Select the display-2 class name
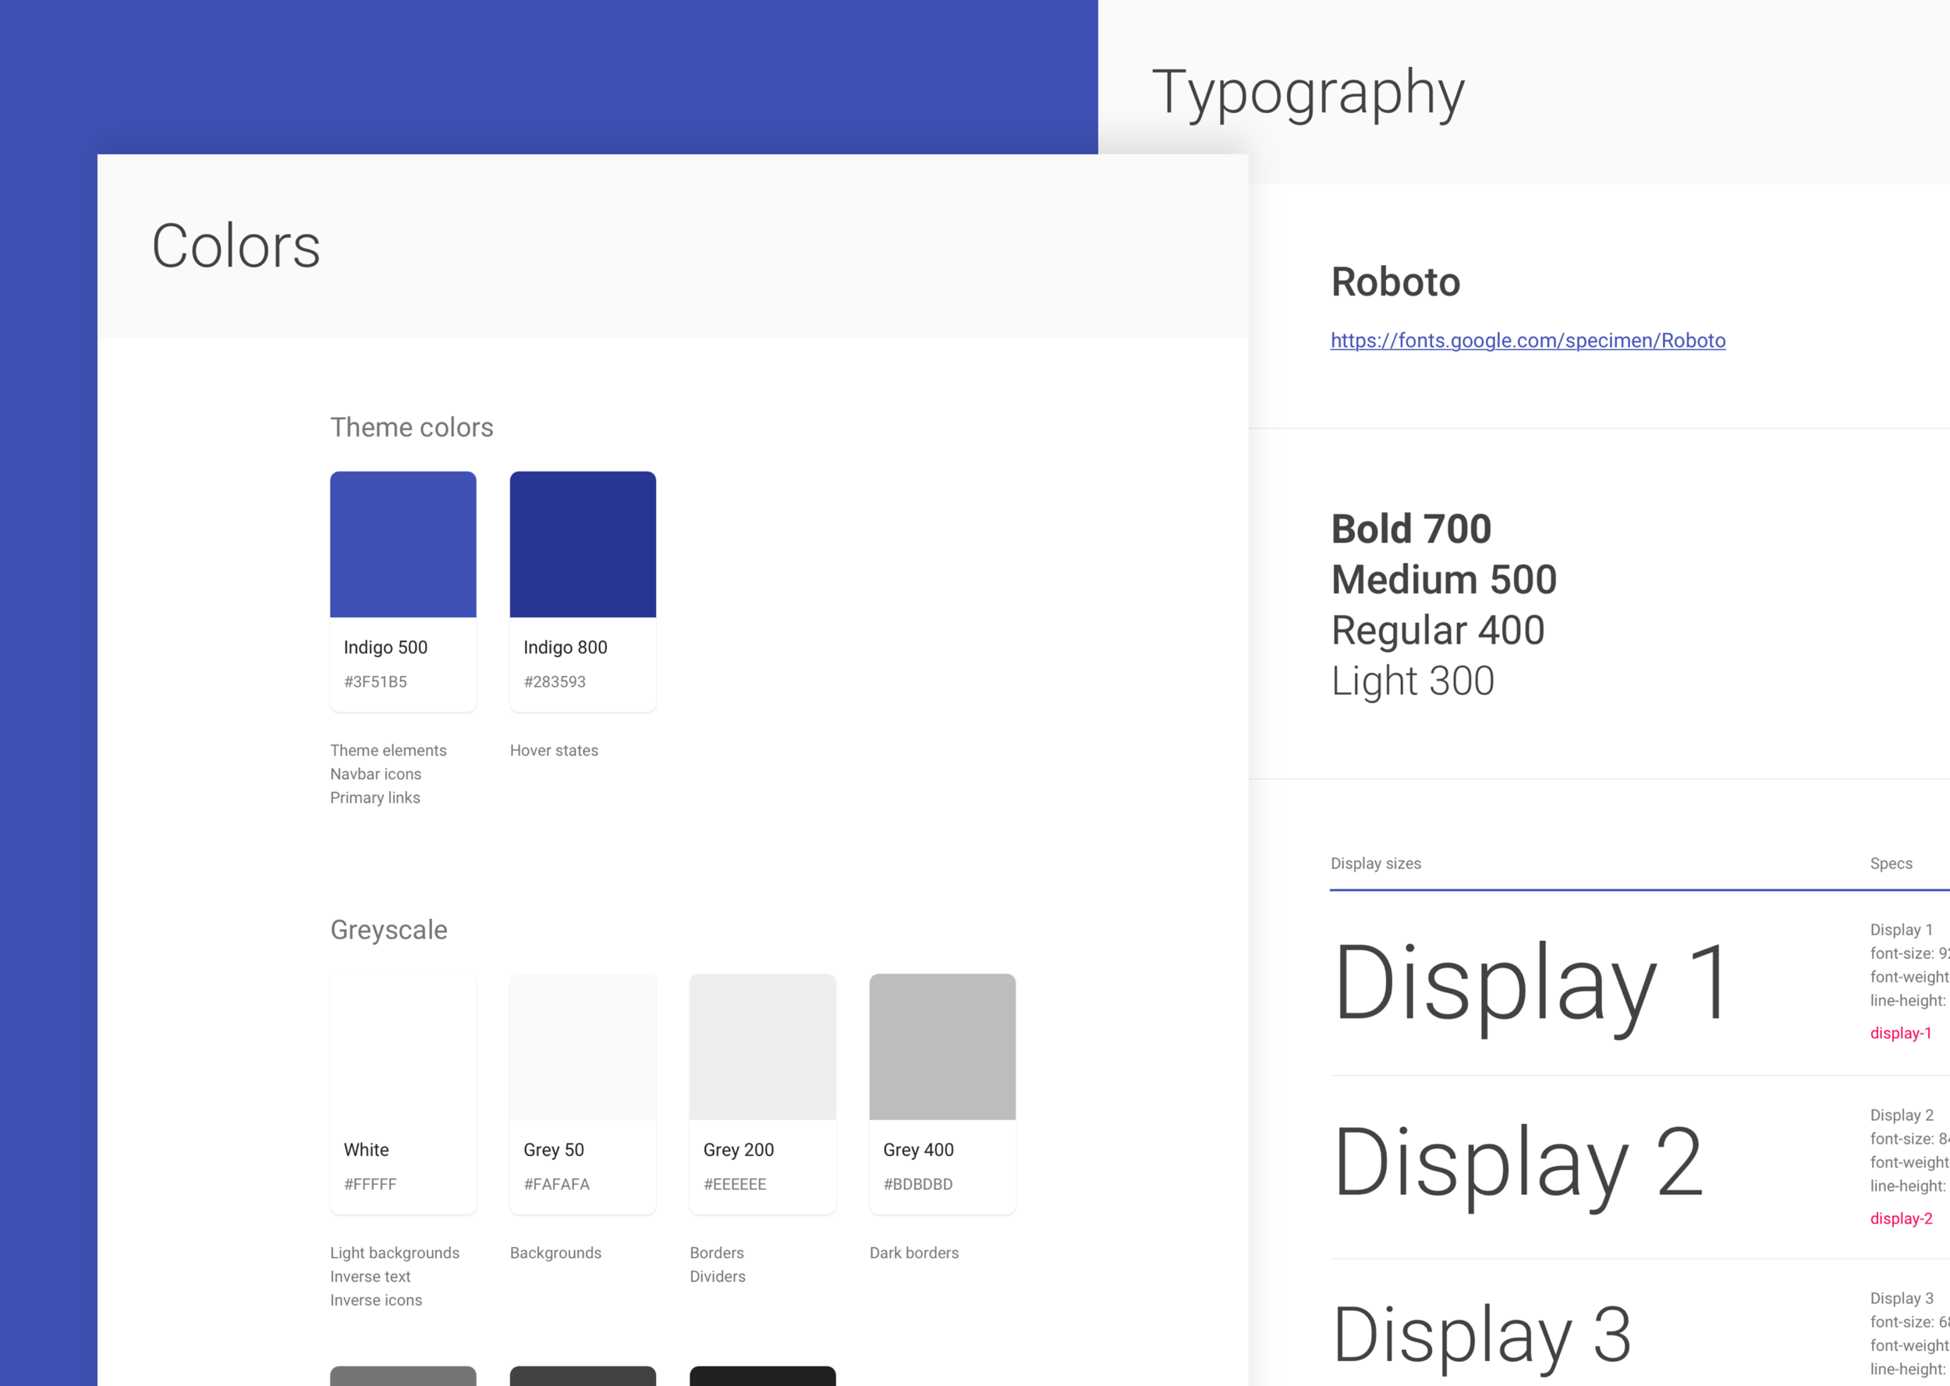This screenshot has width=1950, height=1386. pos(1902,1218)
